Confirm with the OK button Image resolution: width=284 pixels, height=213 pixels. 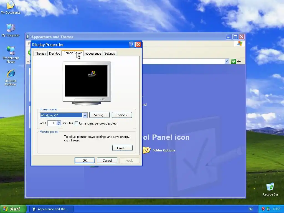tap(85, 161)
